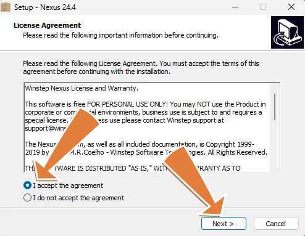305x236 pixels.
Task: Click the "FOR PERSONAL USE ONLY!" text
Action: pos(127,104)
